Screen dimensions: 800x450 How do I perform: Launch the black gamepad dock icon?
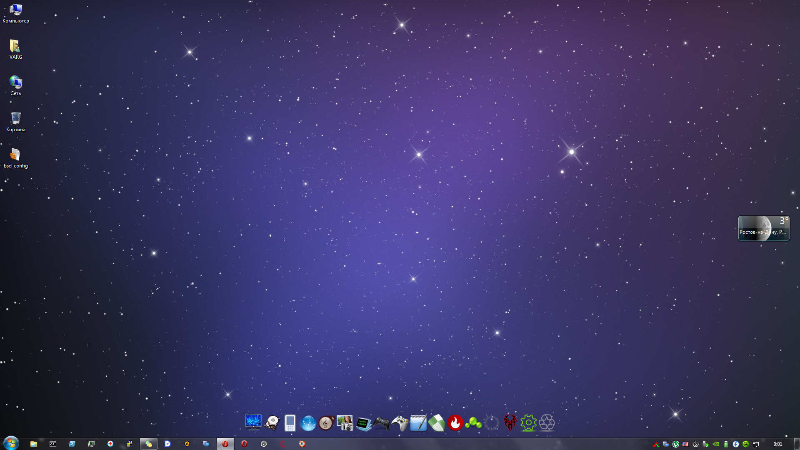tap(381, 423)
